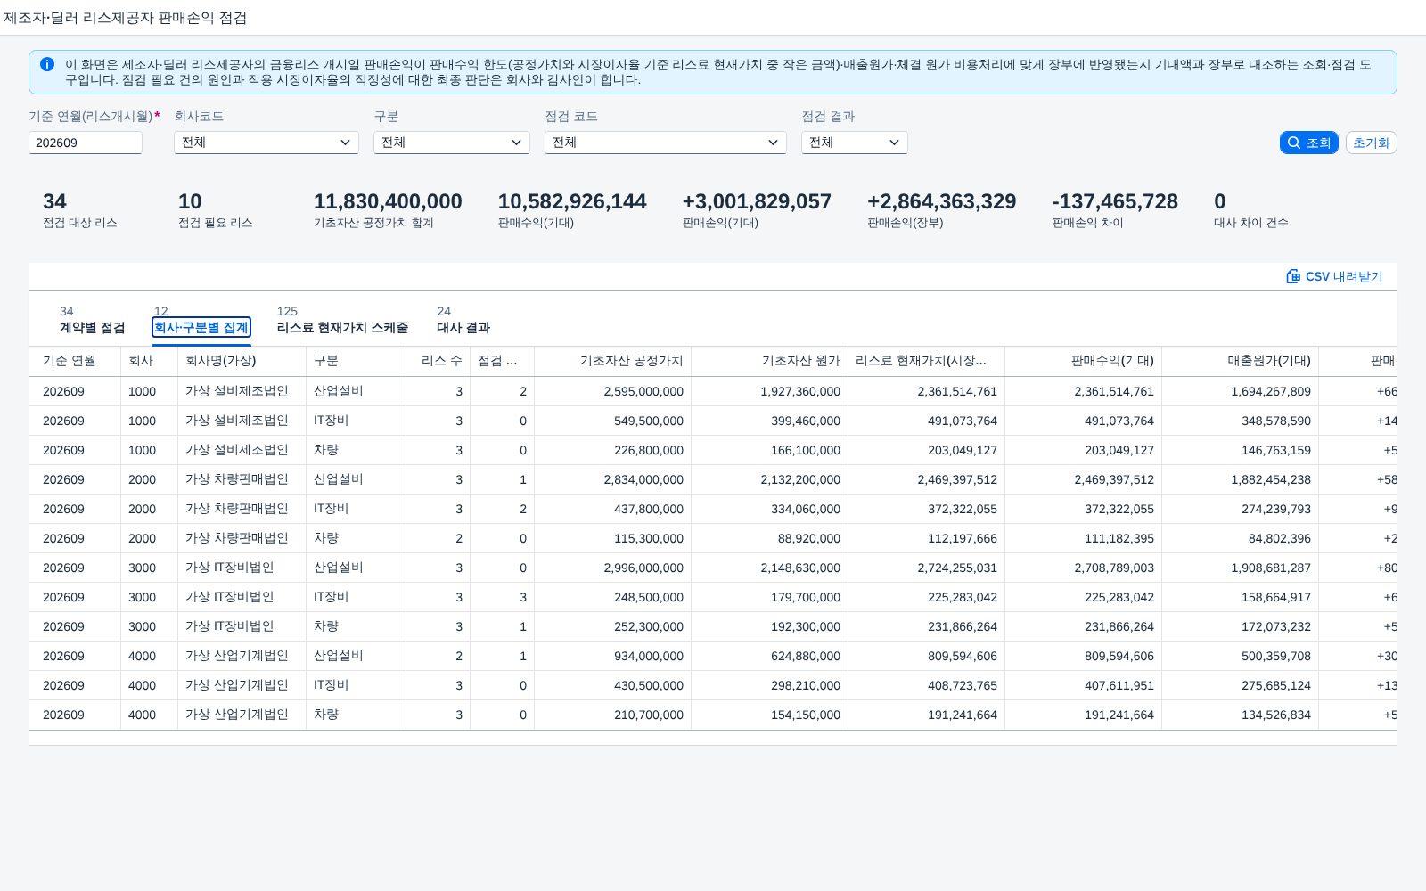Click the 2,724,255,031 present value cell
1426x891 pixels.
957,568
